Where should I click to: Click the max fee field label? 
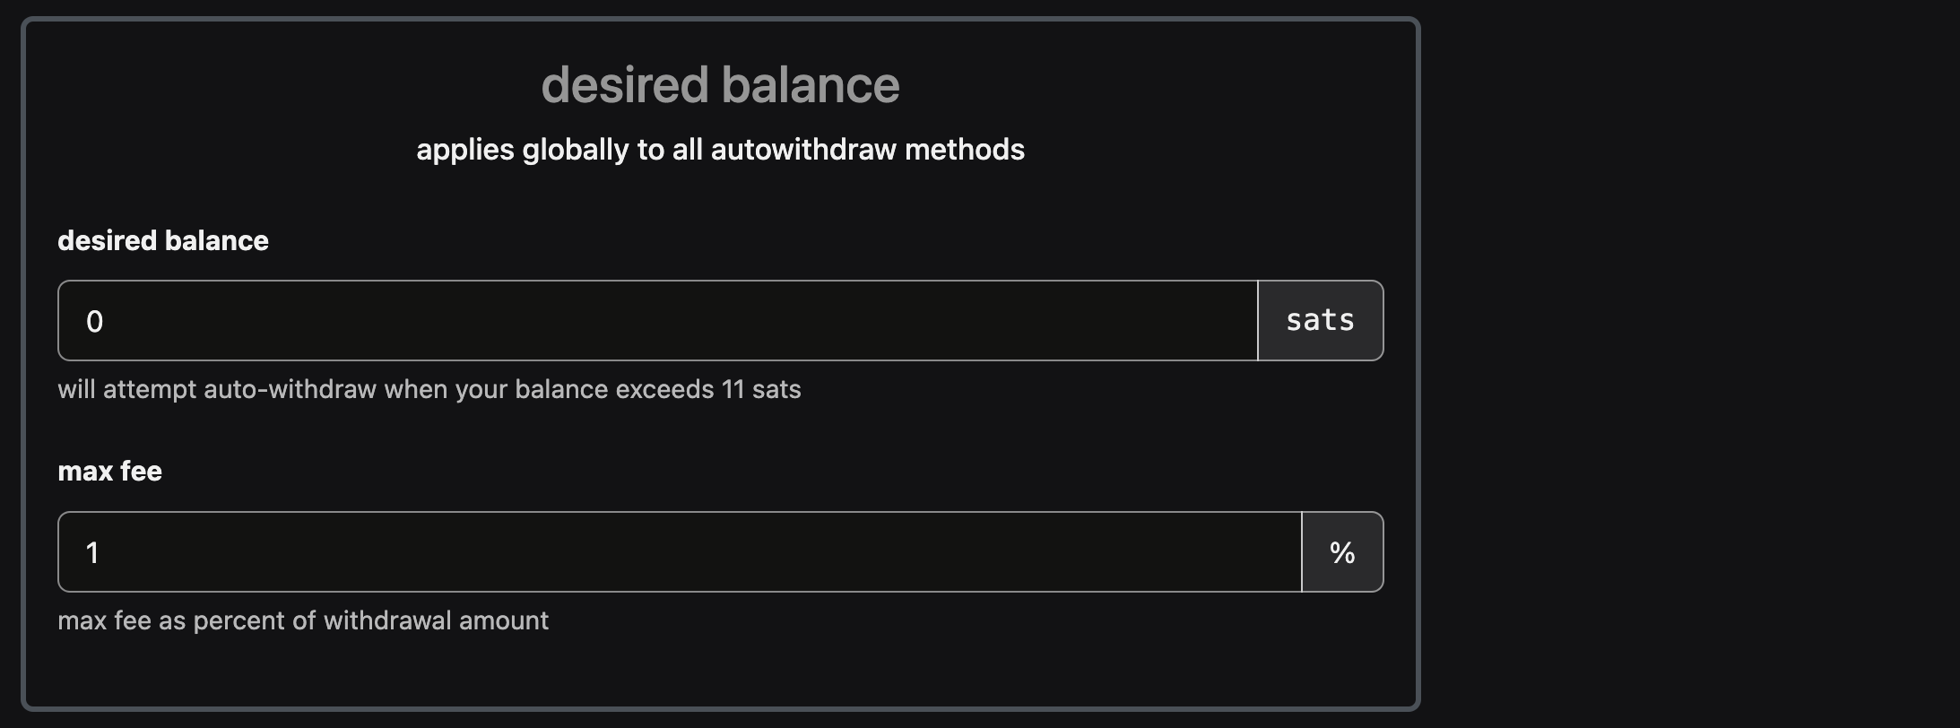109,472
